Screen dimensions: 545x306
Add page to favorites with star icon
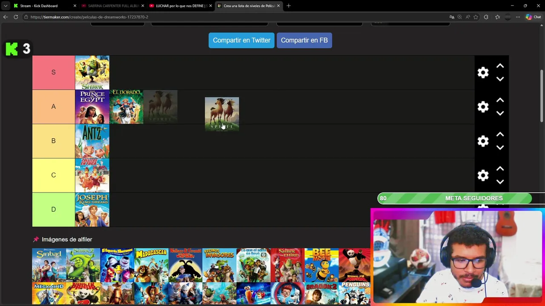[476, 17]
